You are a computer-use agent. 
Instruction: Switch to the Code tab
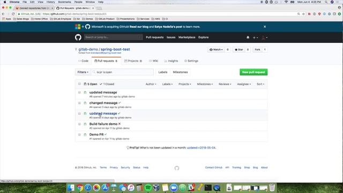(x=84, y=61)
